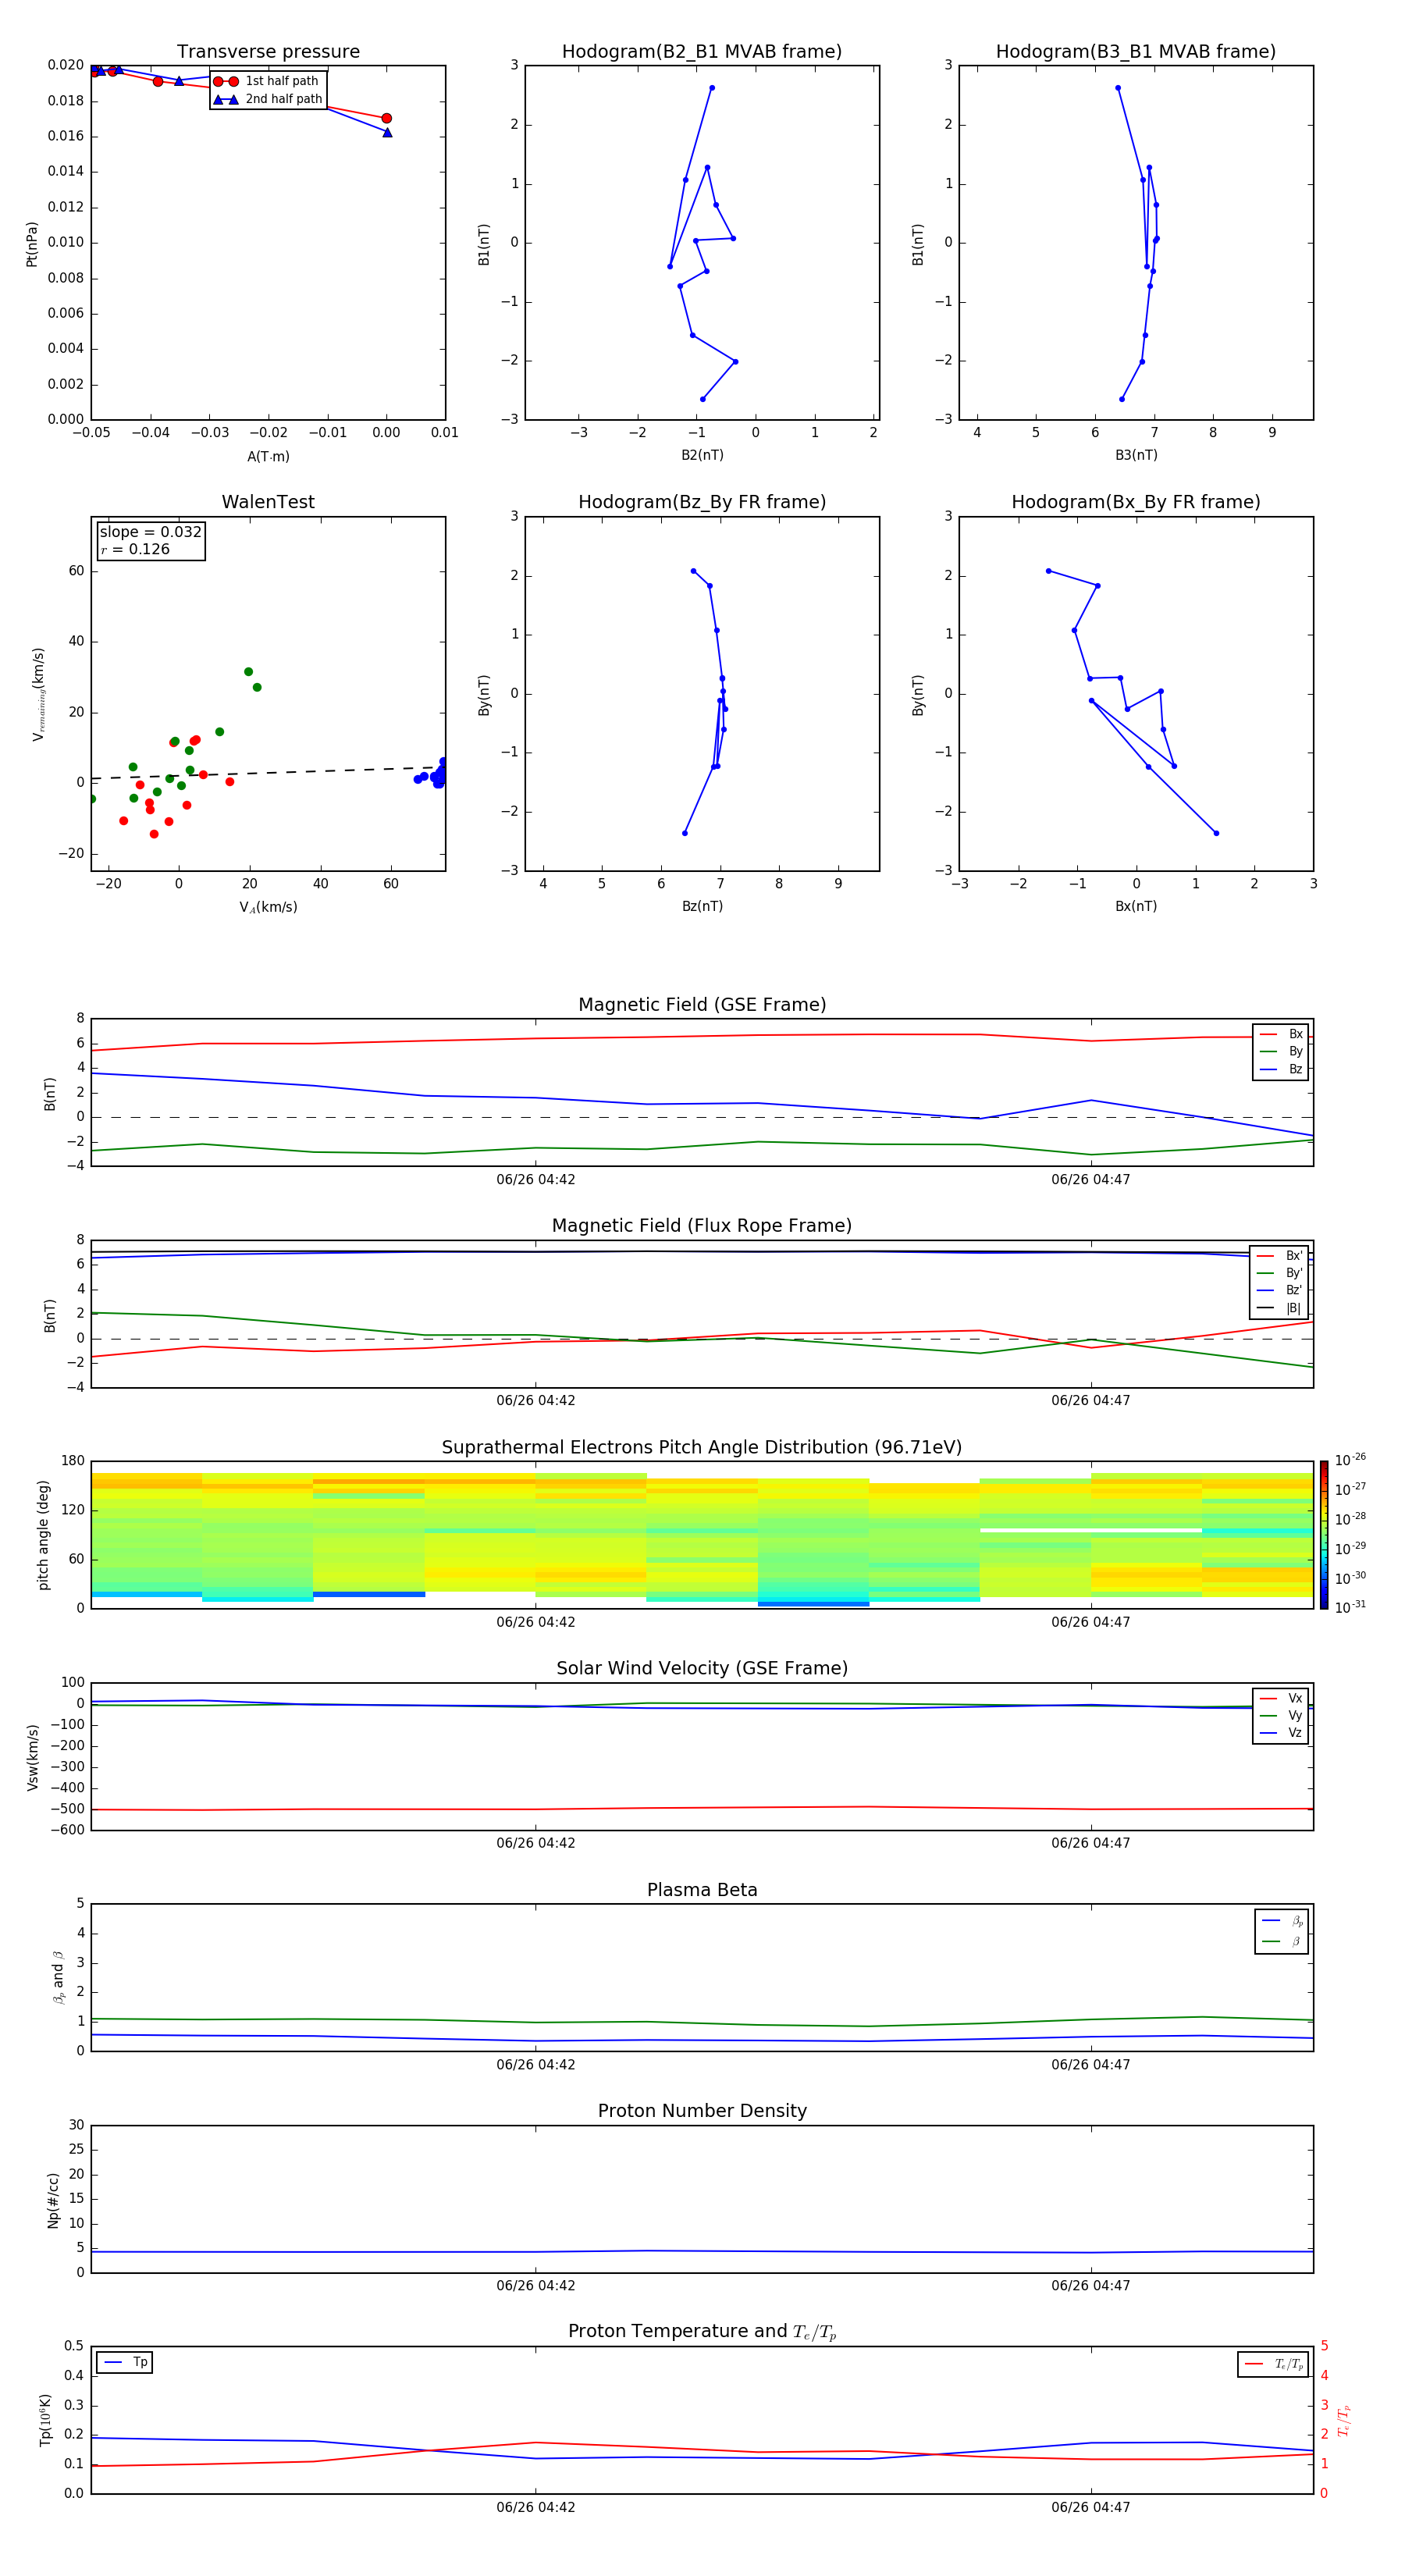
Task: Click the 'B3(nT)' x-axis label
Action: (x=1136, y=455)
